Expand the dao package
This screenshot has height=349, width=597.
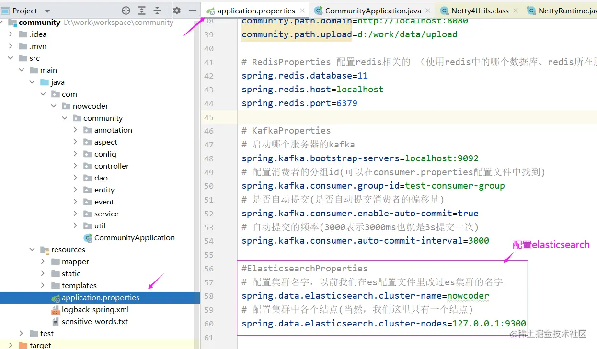point(75,178)
